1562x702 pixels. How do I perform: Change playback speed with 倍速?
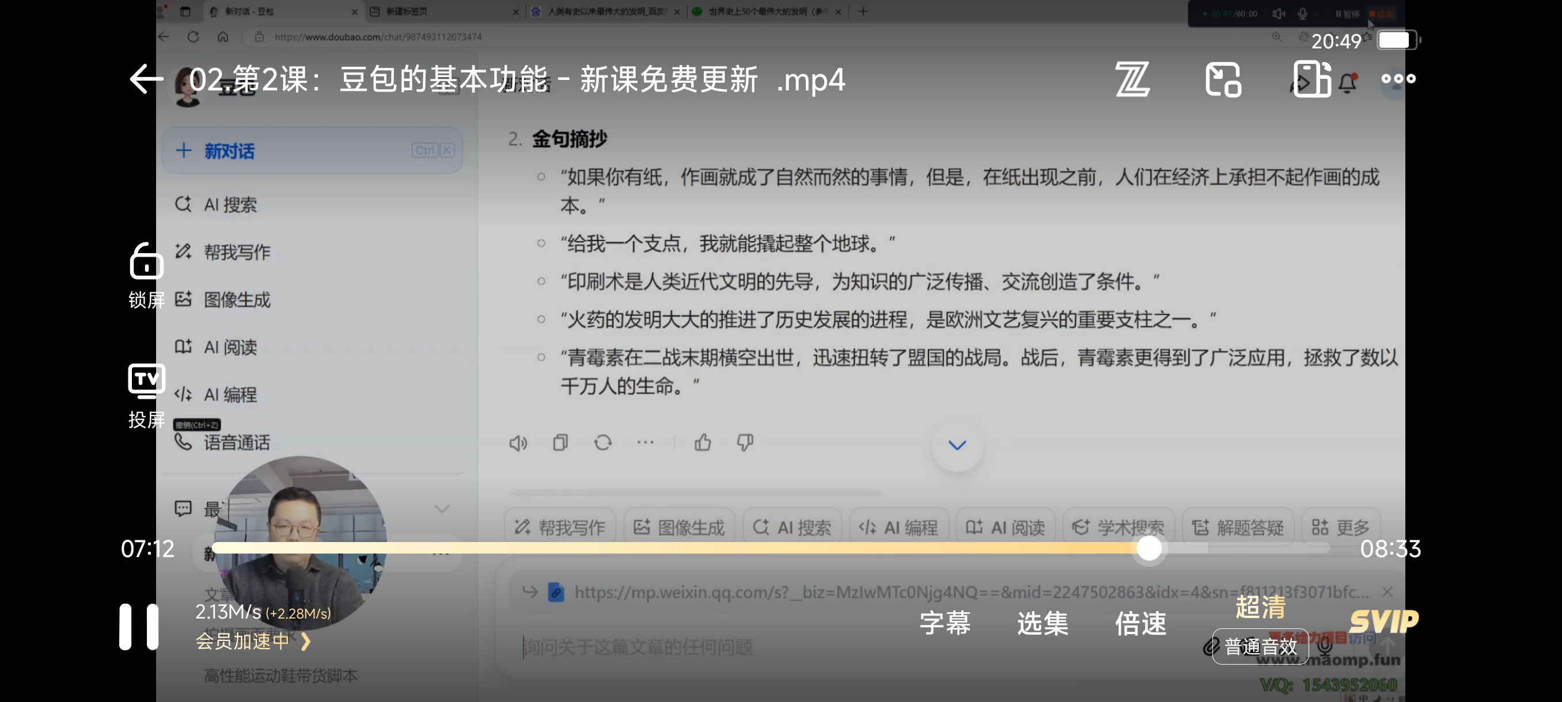(x=1140, y=623)
